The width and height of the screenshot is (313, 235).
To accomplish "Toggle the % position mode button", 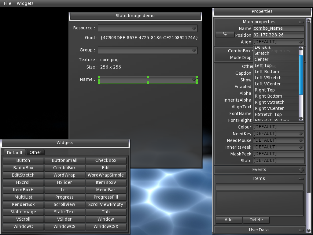I will (225, 34).
